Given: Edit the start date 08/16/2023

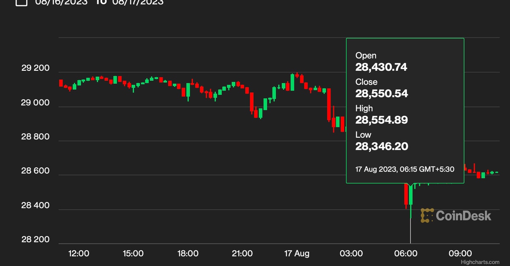Looking at the screenshot, I should pos(62,2).
